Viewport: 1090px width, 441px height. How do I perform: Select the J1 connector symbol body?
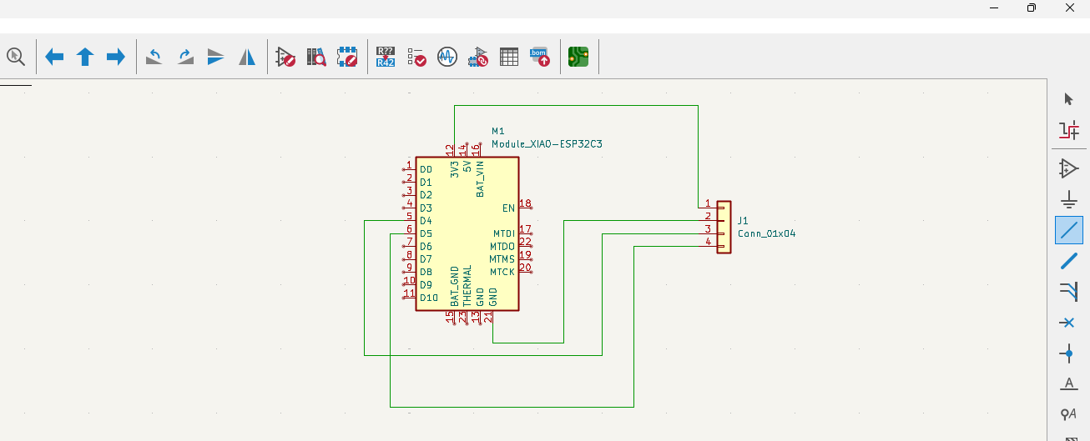click(724, 227)
